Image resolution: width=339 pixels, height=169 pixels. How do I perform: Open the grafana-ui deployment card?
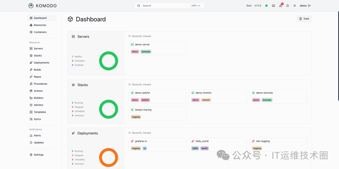(x=157, y=145)
